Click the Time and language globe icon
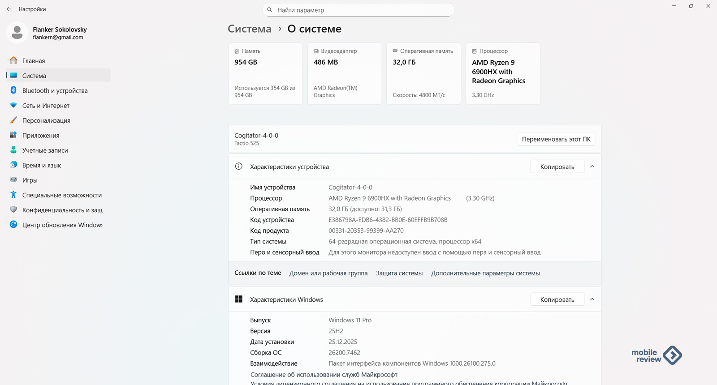This screenshot has width=717, height=385. [x=13, y=165]
